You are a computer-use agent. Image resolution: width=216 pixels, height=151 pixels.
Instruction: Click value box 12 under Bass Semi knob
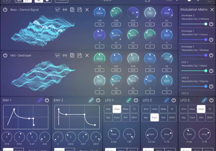point(167,47)
